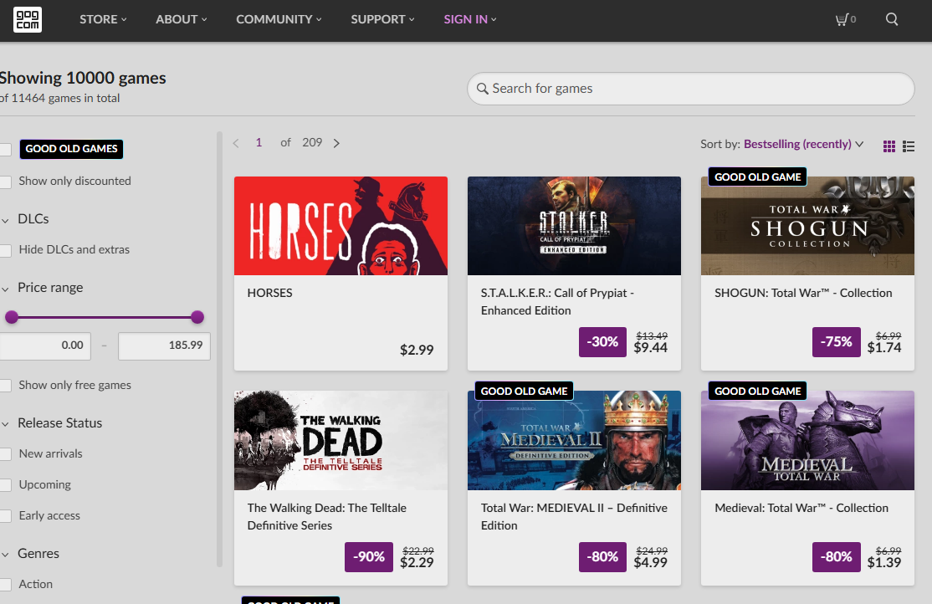Click the minimum price slider handle
932x604 pixels.
coord(11,317)
